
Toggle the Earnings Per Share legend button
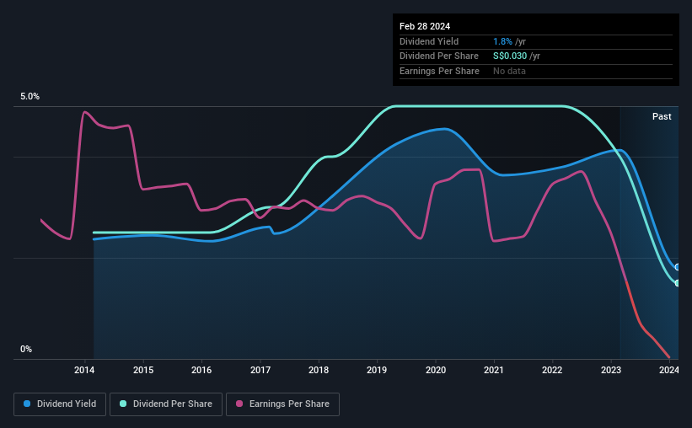[x=282, y=404]
